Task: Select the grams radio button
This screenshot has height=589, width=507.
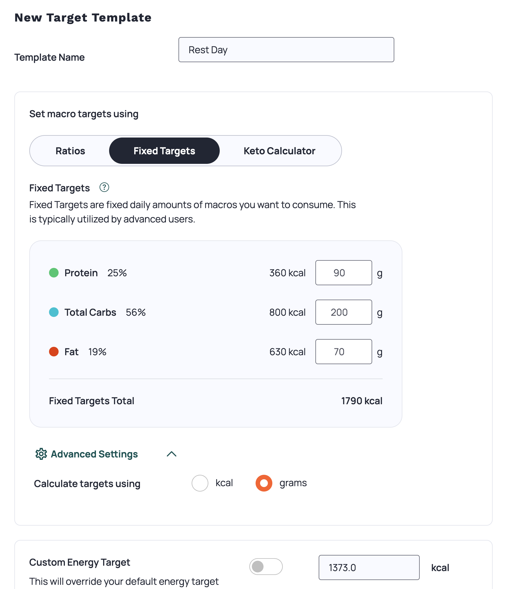Action: coord(264,483)
